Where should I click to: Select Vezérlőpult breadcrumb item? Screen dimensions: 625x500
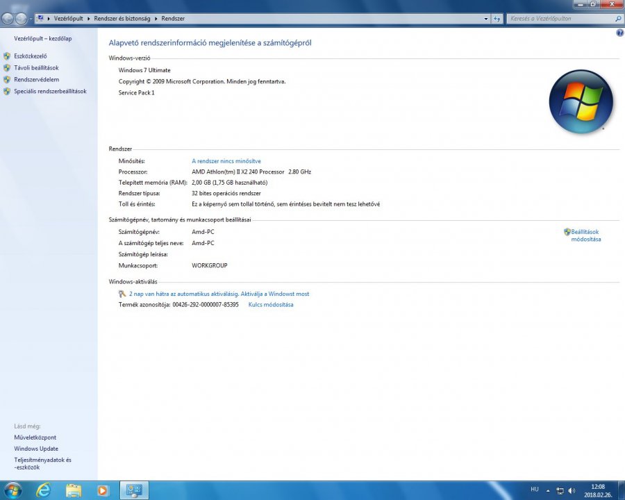coord(69,18)
